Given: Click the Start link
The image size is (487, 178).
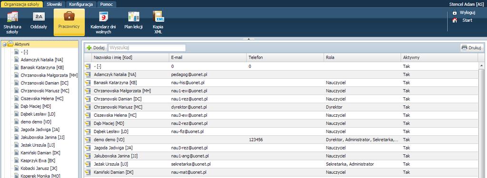Looking at the screenshot, I should (x=467, y=20).
